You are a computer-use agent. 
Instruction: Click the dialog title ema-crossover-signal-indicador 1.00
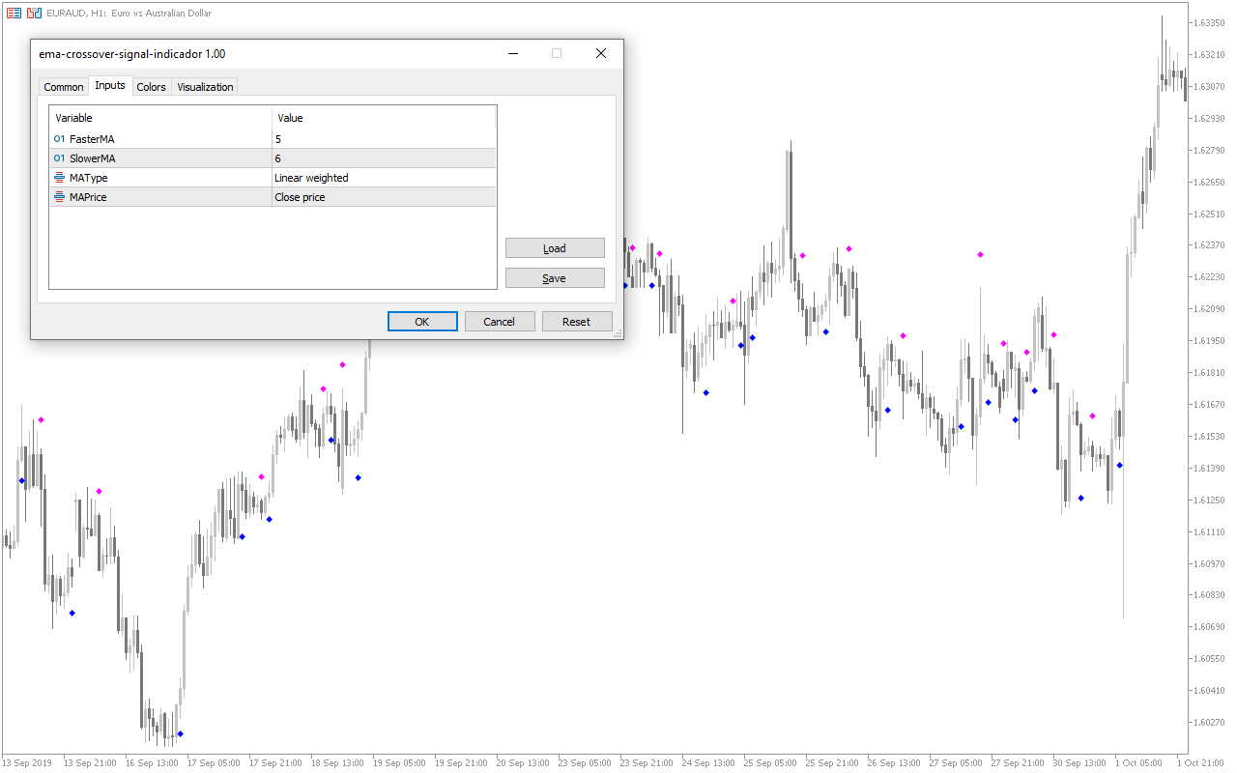(x=132, y=54)
